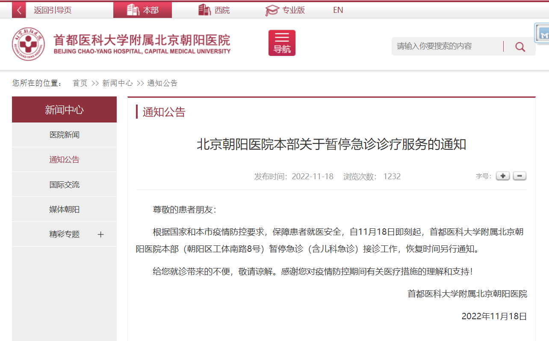Select 通知公告 in the sidebar
The height and width of the screenshot is (341, 549).
click(x=64, y=160)
